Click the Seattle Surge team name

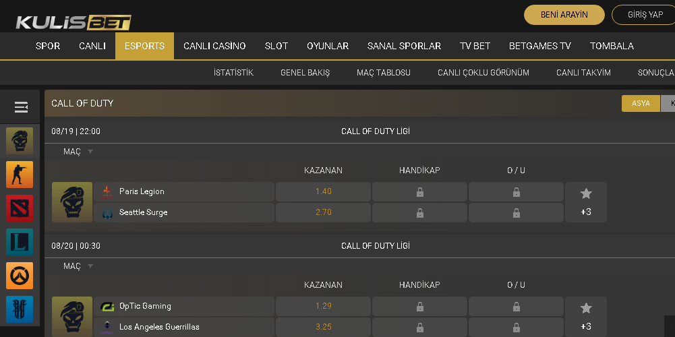click(144, 212)
